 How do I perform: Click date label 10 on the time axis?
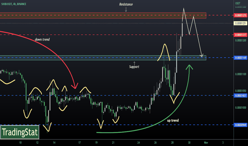(x=20, y=143)
